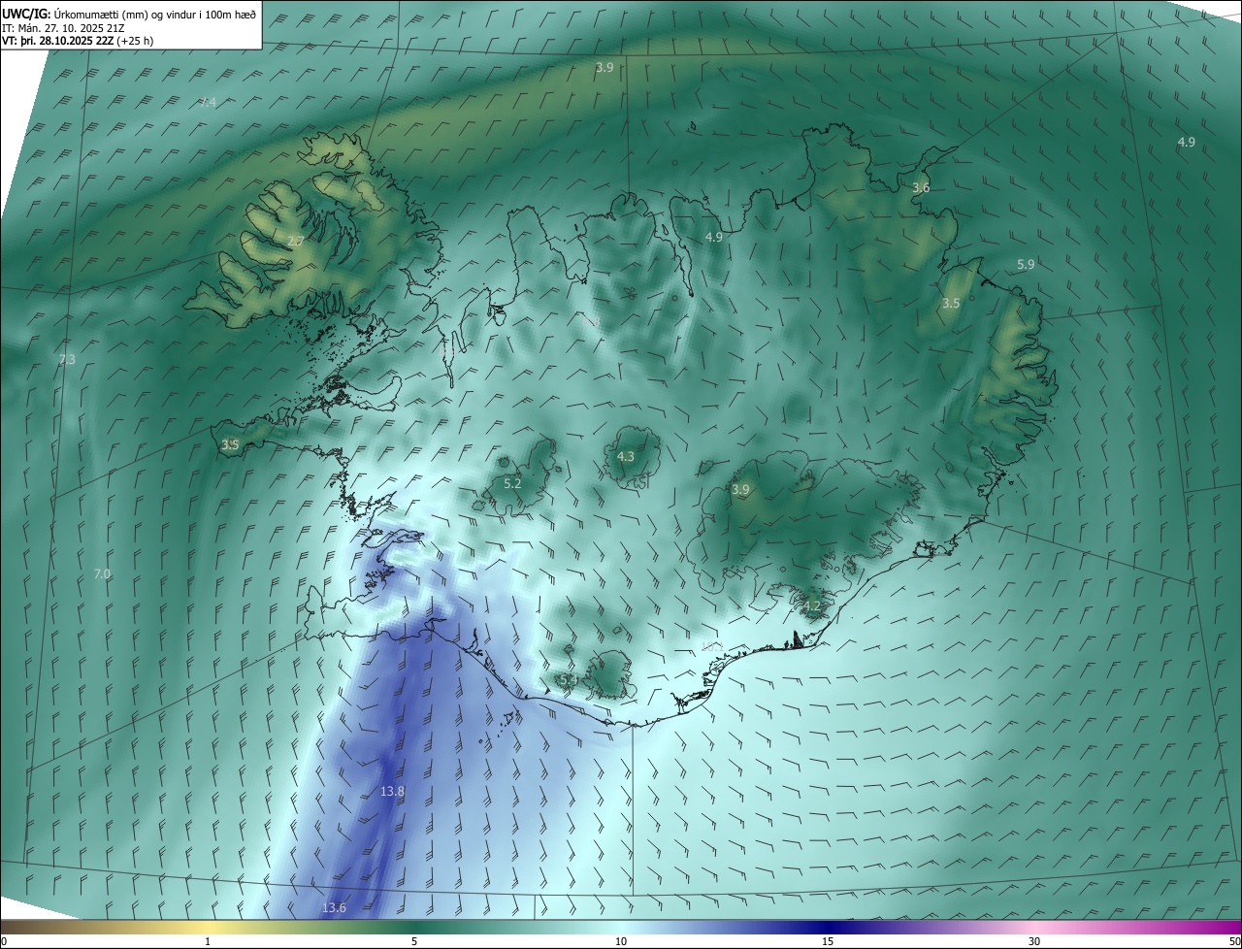Image resolution: width=1242 pixels, height=949 pixels.
Task: Select the initial time 'IT: Mán. 27. 10. 2025 21Z'
Action: [x=63, y=27]
